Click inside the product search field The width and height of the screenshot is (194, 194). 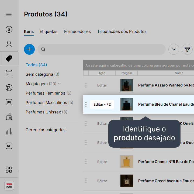pyautogui.click(x=102, y=49)
